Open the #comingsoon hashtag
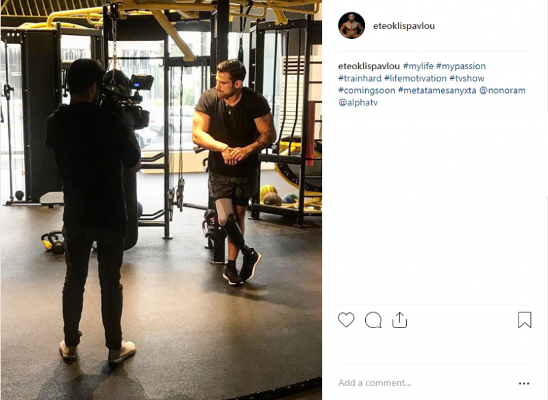This screenshot has width=548, height=400. point(366,90)
